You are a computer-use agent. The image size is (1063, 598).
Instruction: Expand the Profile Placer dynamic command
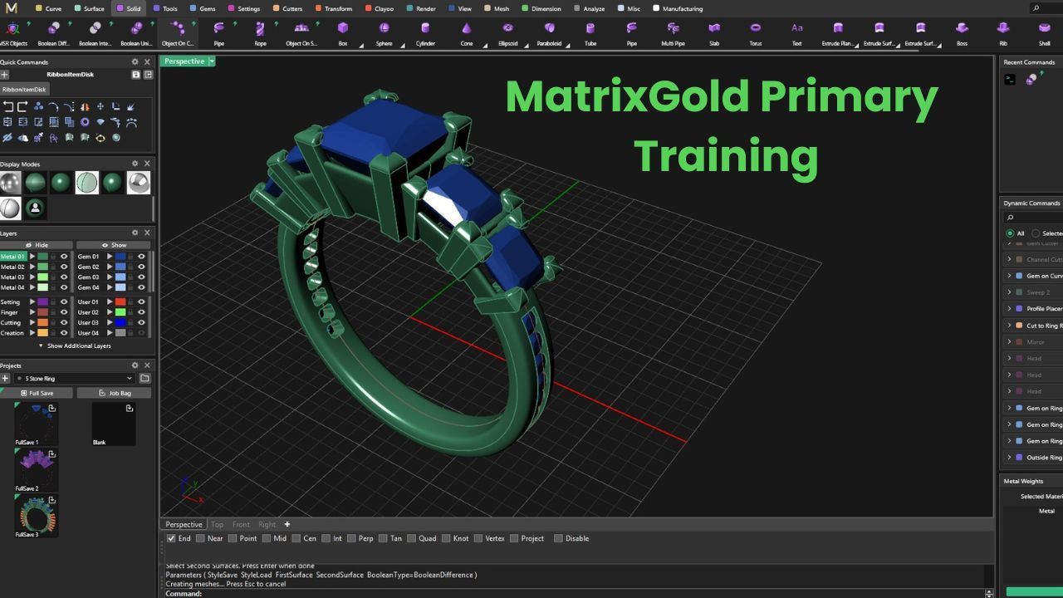pos(1009,309)
